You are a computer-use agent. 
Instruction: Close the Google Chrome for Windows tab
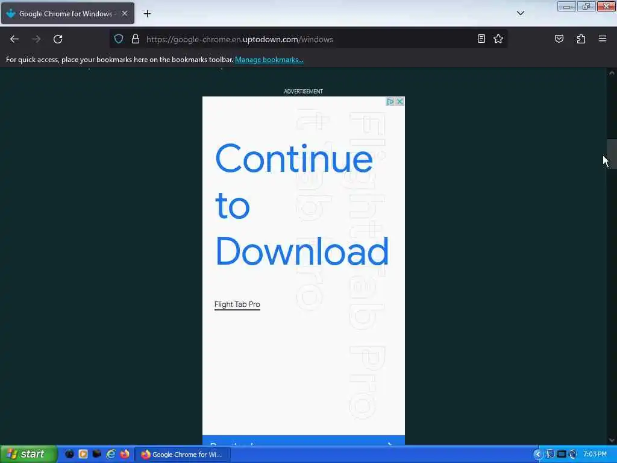(x=125, y=13)
